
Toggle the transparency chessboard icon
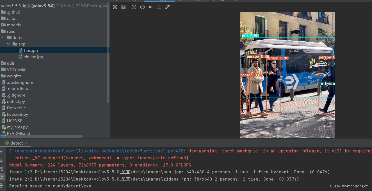point(115,7)
